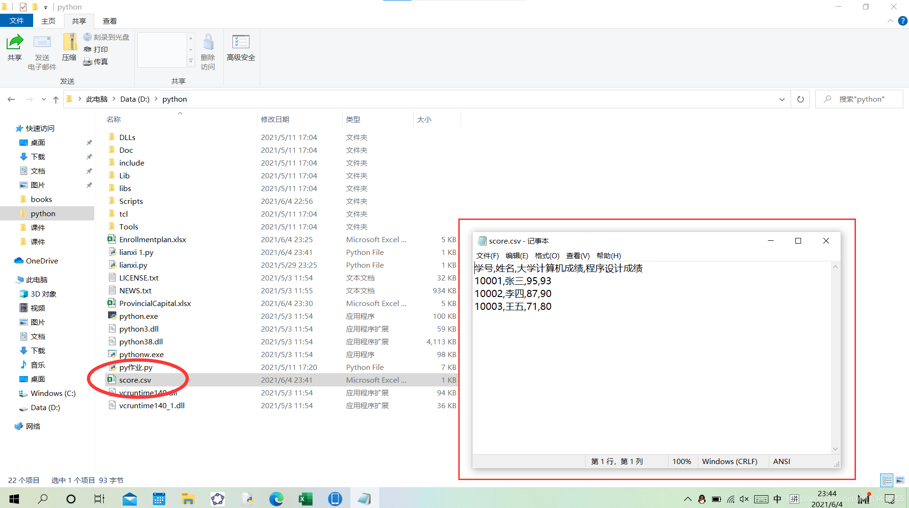
Task: Switch to details view layout icon
Action: point(887,480)
